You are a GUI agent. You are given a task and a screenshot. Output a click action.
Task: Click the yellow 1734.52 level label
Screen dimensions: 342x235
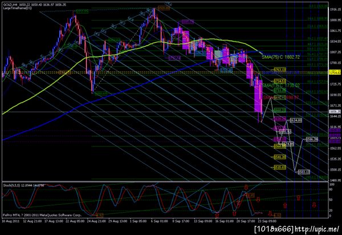(280, 81)
